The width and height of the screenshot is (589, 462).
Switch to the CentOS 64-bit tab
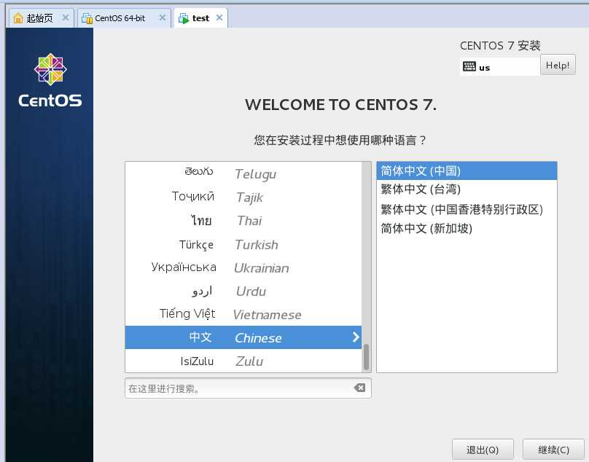click(x=124, y=18)
